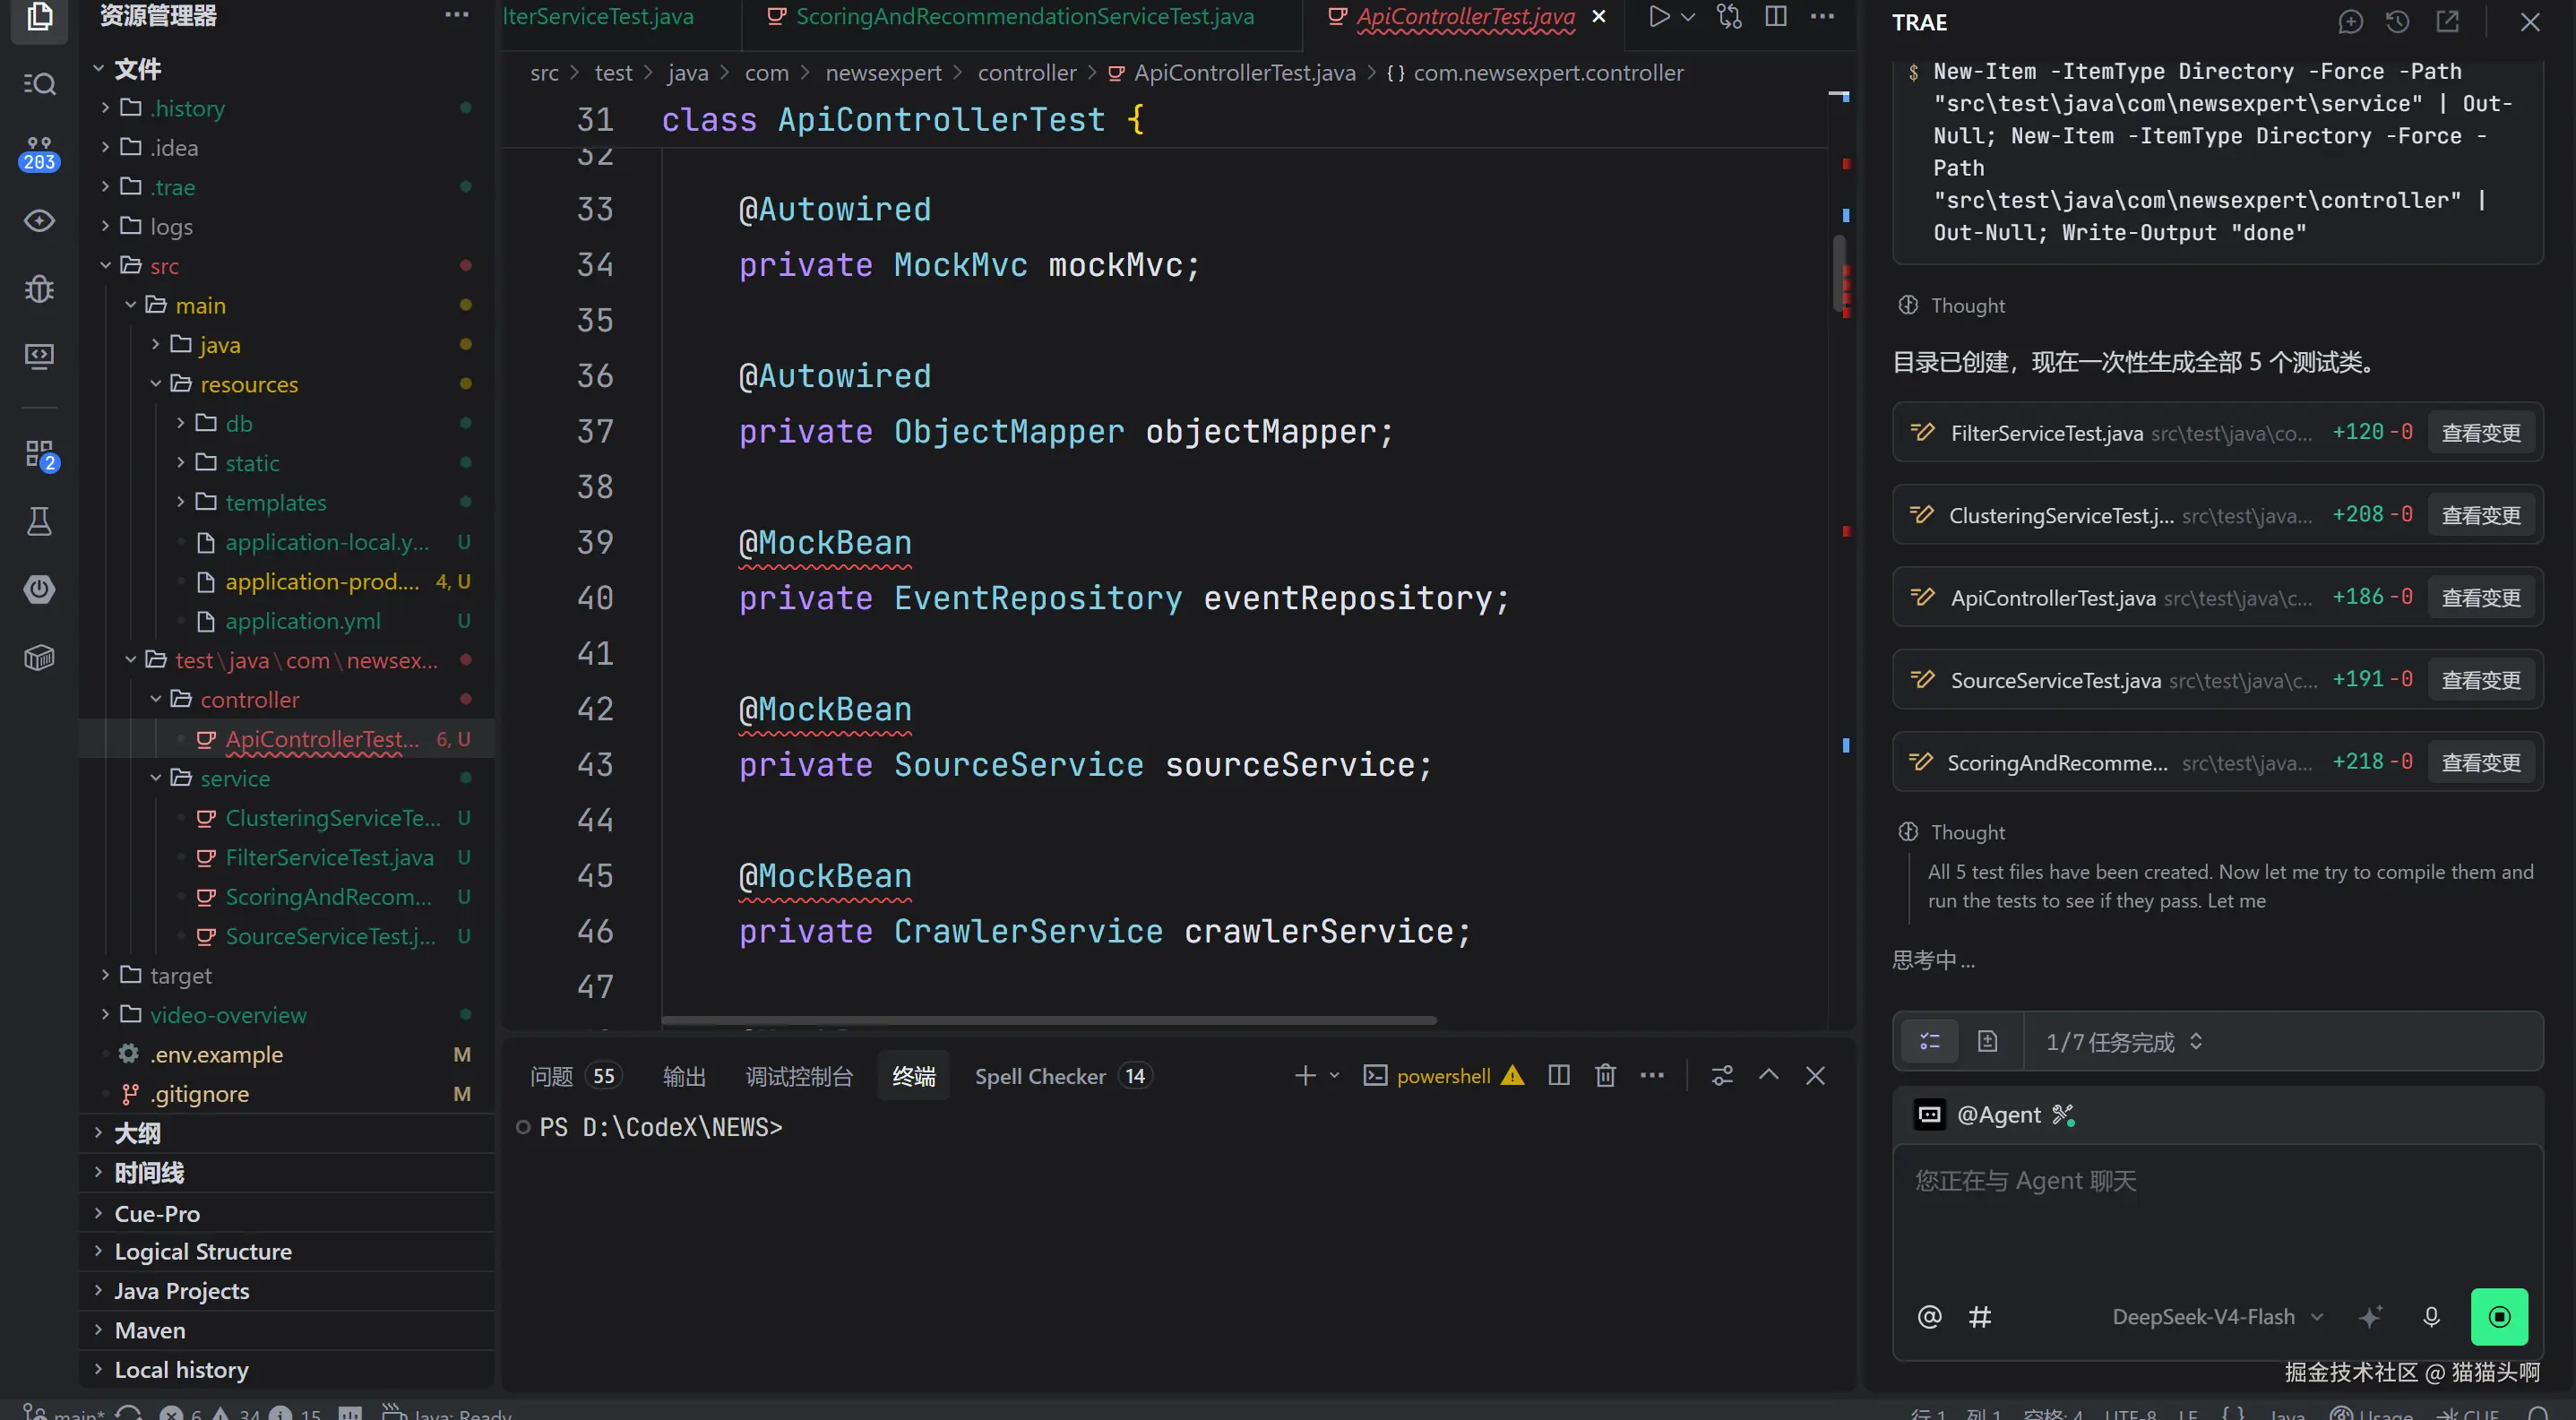Open DeepSeek-V4-Flash model dropdown
Screen dimensions: 2576x1420
pyautogui.click(x=2216, y=1317)
